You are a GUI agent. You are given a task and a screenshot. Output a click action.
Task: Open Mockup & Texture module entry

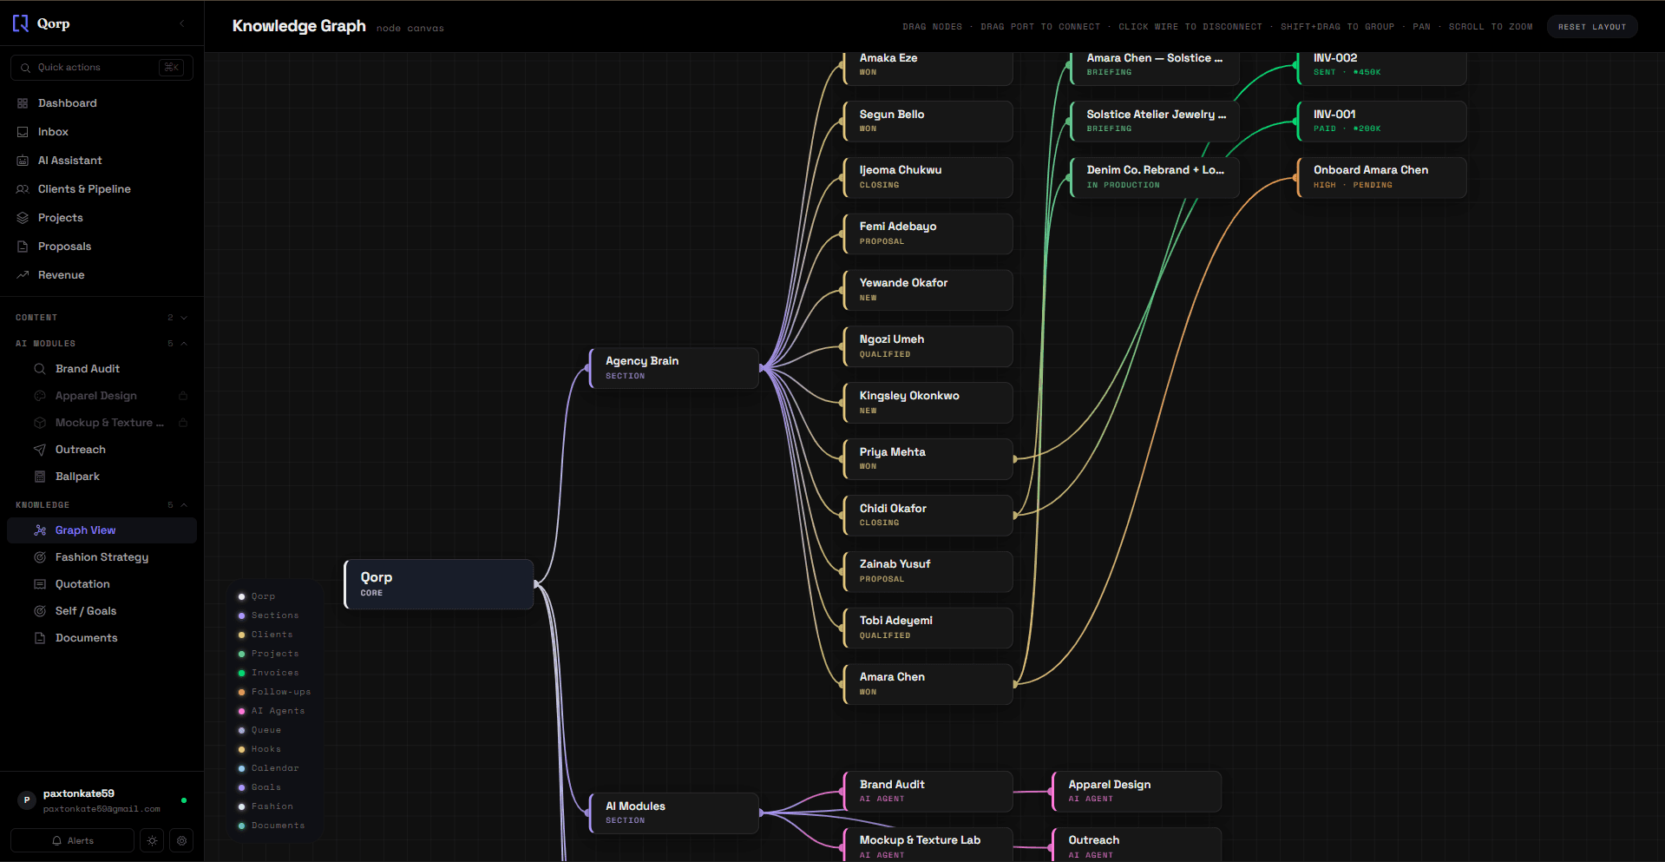click(x=102, y=423)
